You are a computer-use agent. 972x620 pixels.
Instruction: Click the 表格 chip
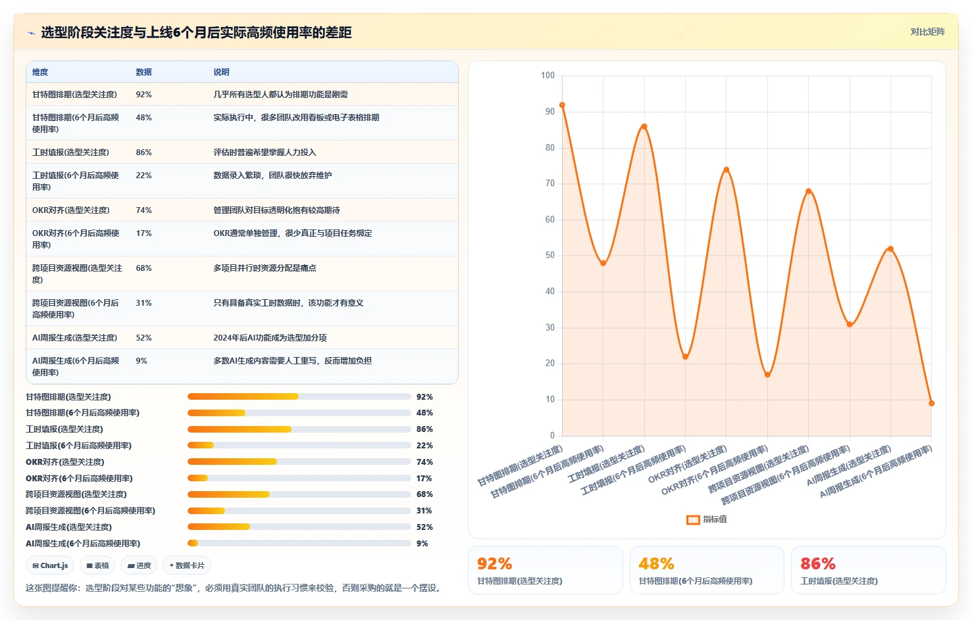pyautogui.click(x=97, y=565)
